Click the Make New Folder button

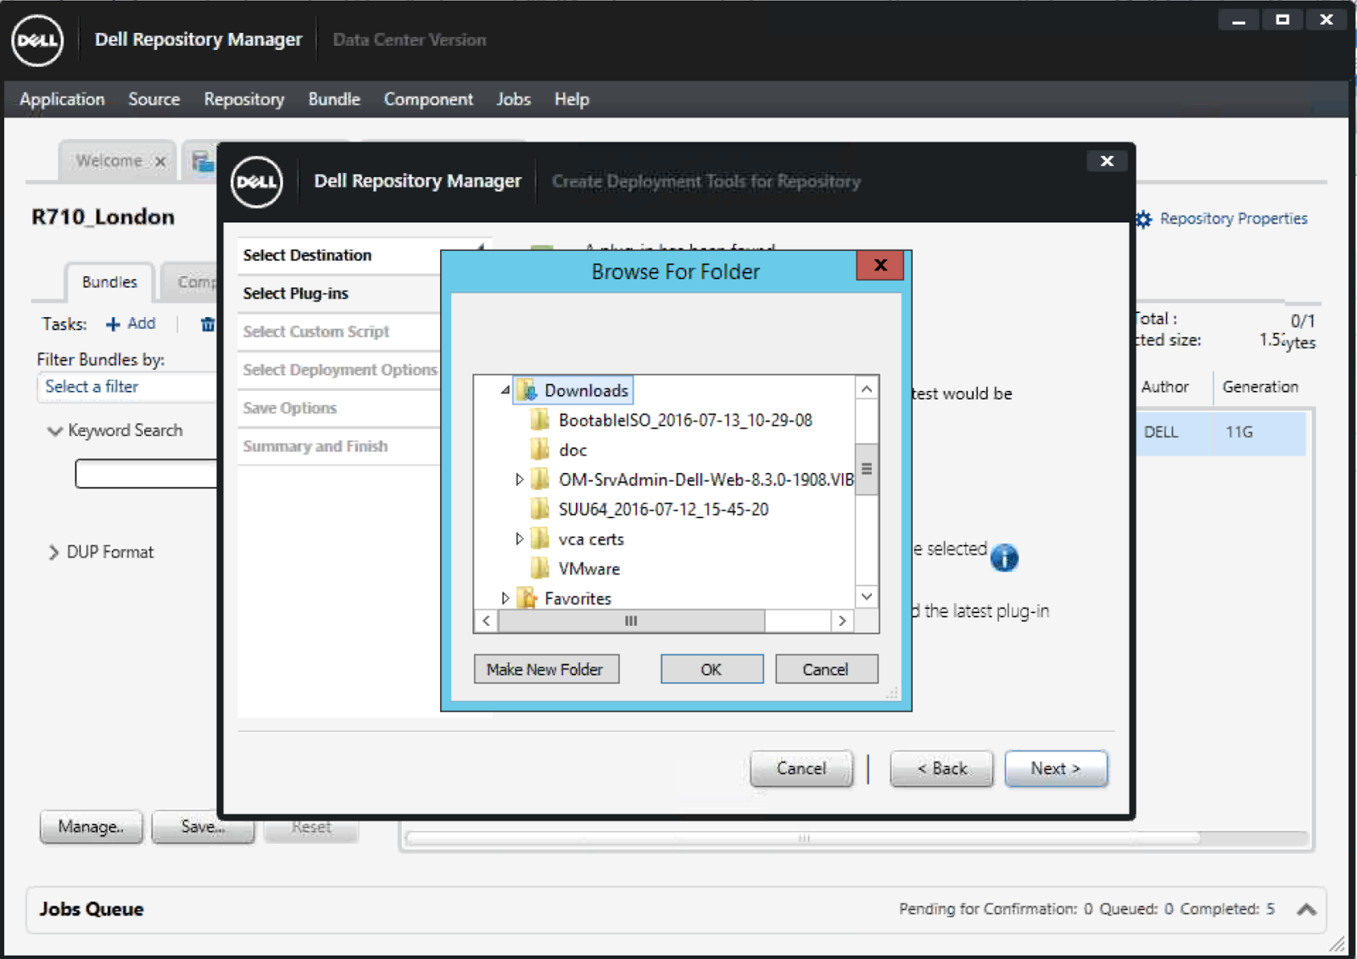(545, 669)
